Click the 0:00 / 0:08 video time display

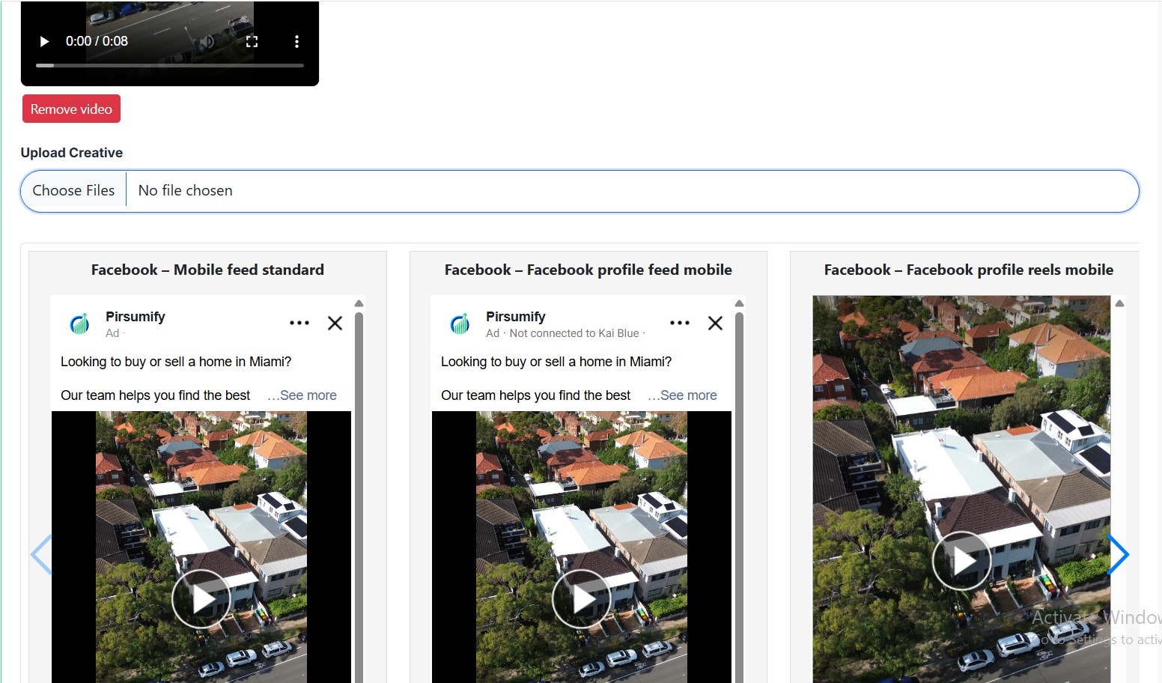click(97, 41)
